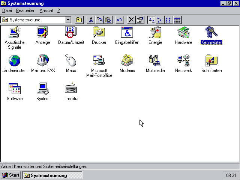Switch to details view
The width and height of the screenshot is (240, 180).
pyautogui.click(x=177, y=20)
